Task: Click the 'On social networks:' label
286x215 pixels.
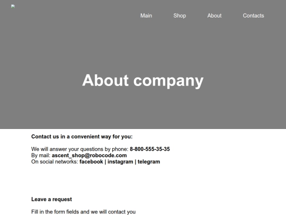Action: pyautogui.click(x=55, y=161)
